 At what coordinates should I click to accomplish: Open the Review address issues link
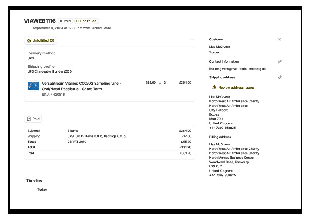pos(236,88)
